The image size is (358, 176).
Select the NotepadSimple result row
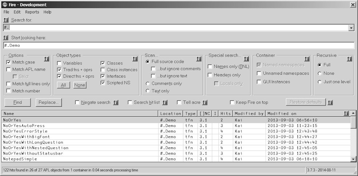(176, 159)
